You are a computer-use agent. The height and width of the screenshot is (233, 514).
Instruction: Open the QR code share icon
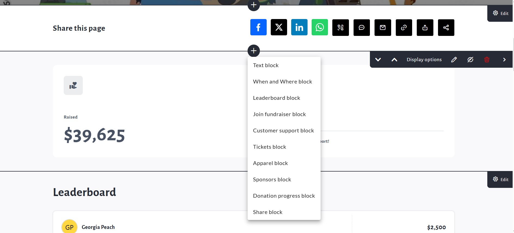340,27
